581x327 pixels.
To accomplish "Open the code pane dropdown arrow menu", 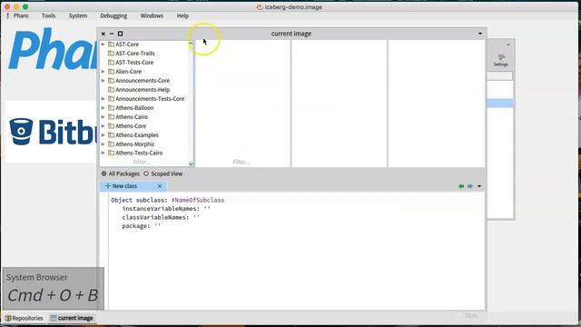I will (x=479, y=186).
